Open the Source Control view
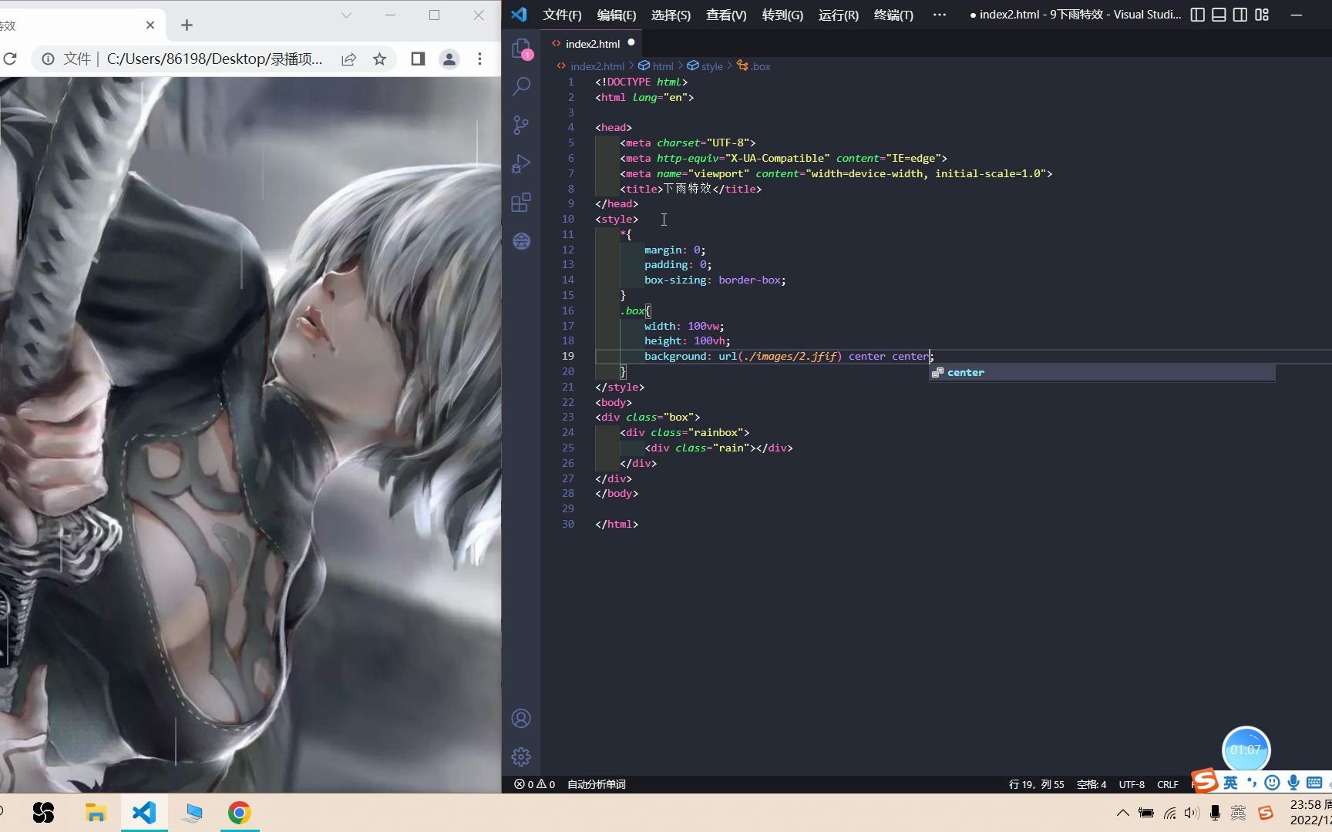Viewport: 1332px width, 832px height. (x=522, y=125)
